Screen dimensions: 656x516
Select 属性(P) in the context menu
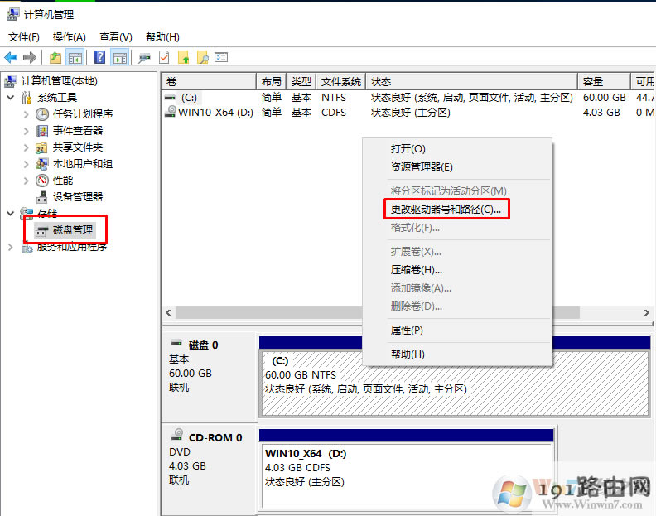(407, 330)
